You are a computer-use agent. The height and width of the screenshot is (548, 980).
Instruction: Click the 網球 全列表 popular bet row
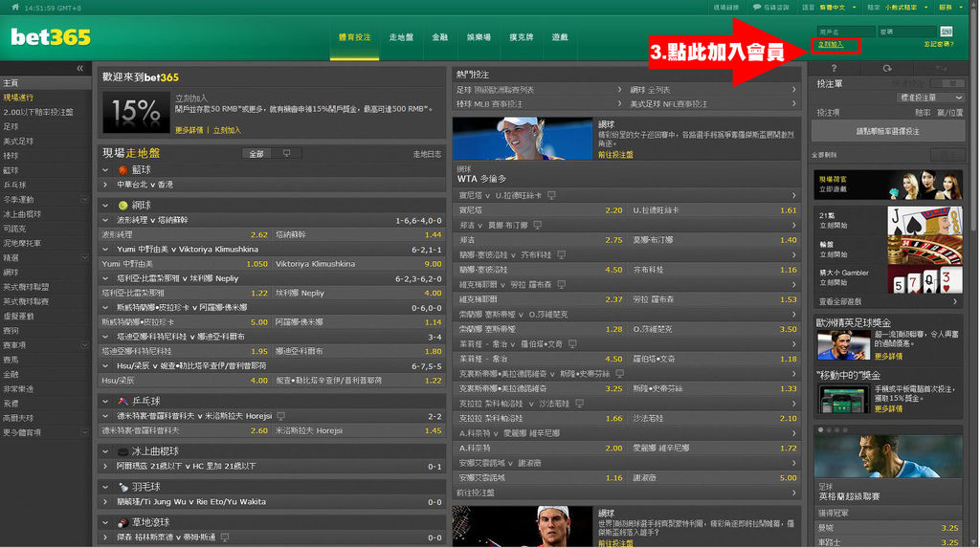pos(713,90)
